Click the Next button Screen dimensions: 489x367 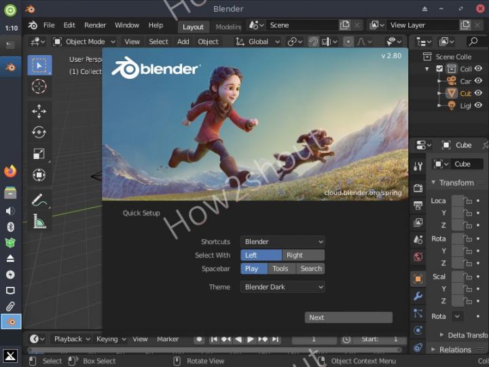pyautogui.click(x=348, y=317)
